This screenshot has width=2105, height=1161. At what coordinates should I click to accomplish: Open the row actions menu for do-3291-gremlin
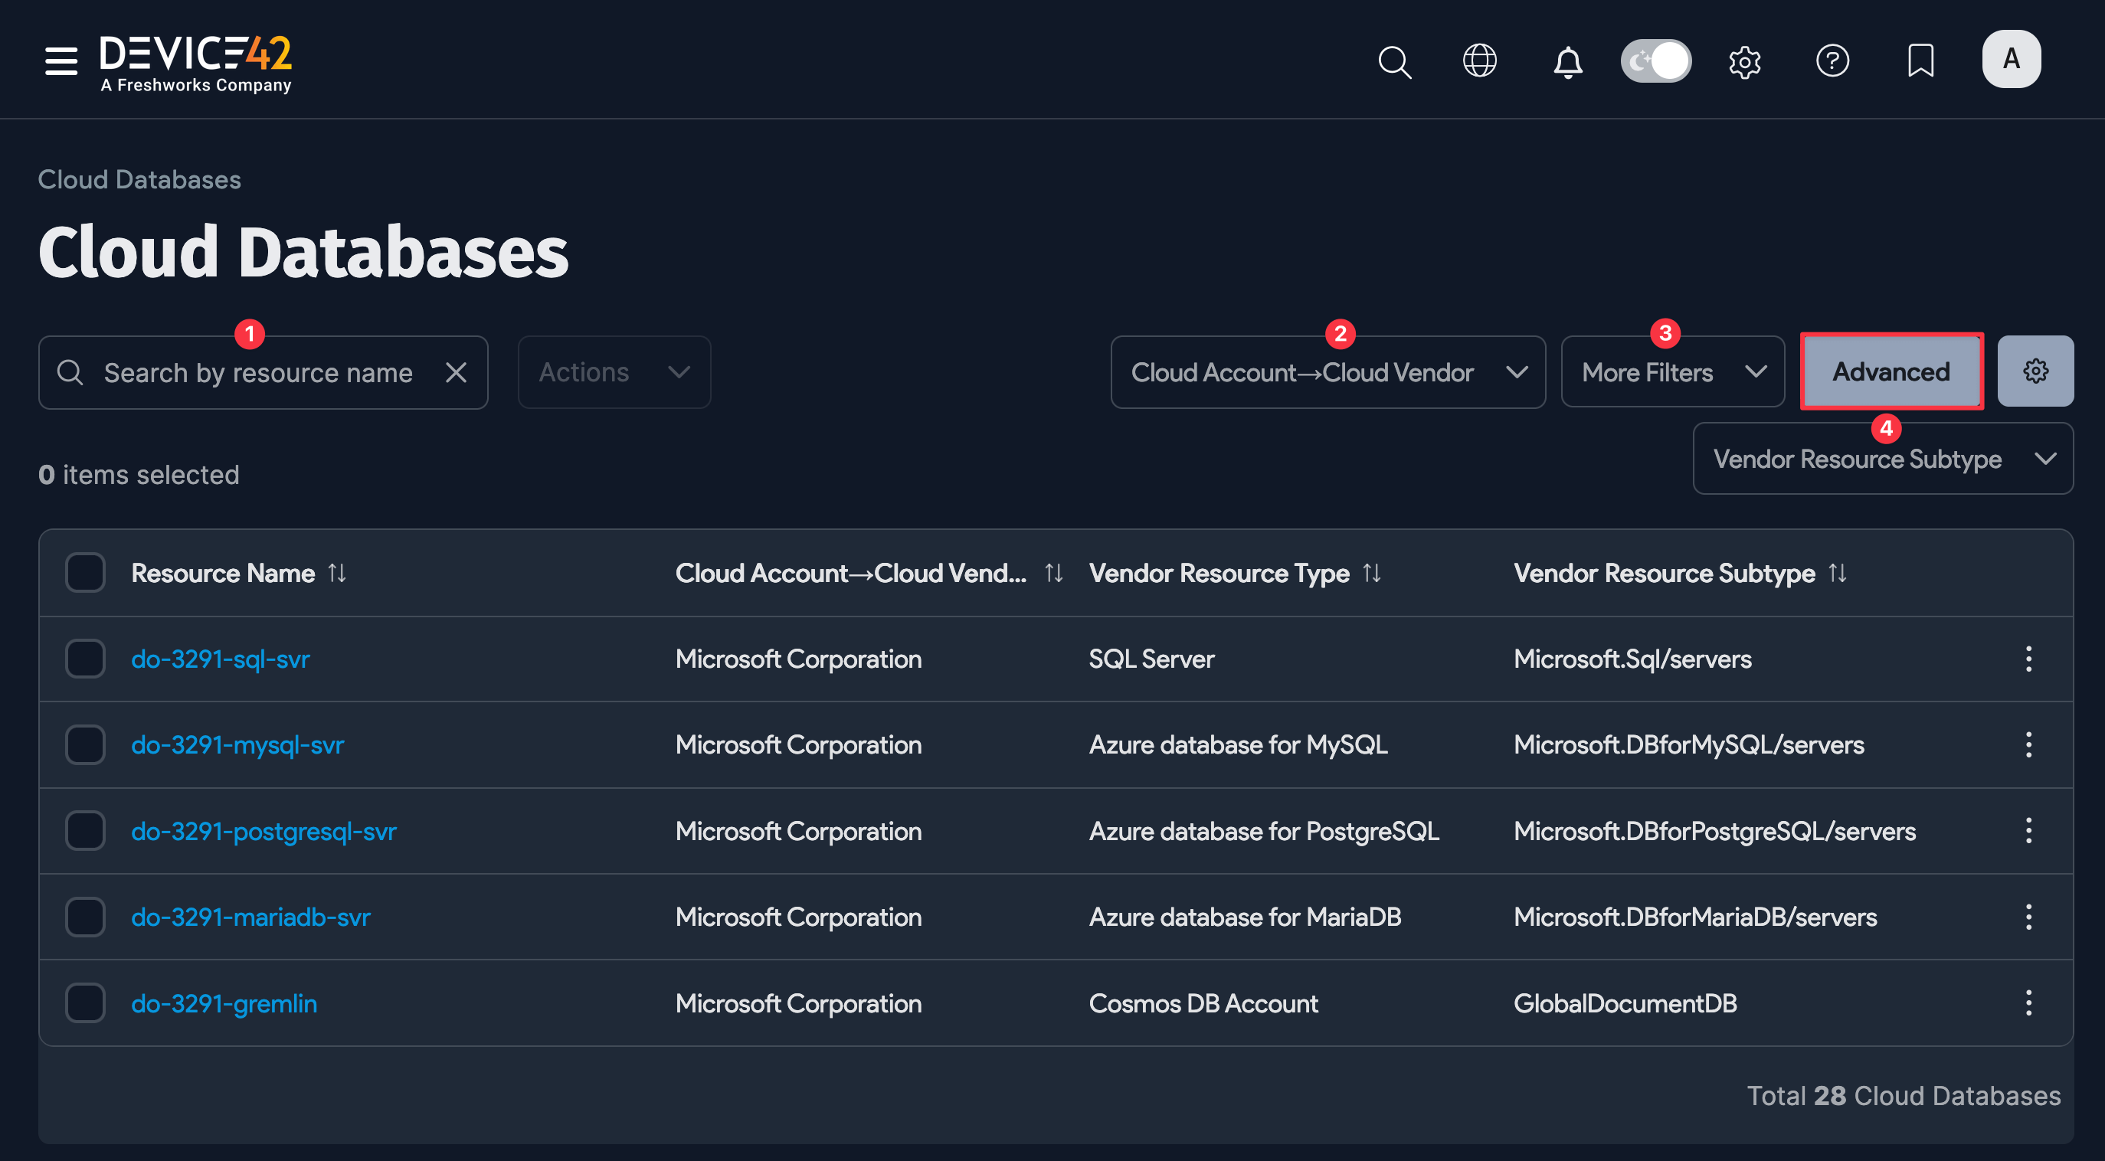click(x=2029, y=1002)
